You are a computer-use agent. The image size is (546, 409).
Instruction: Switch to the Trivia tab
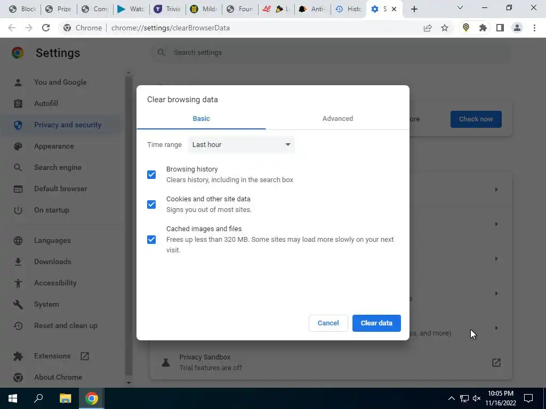(x=167, y=9)
